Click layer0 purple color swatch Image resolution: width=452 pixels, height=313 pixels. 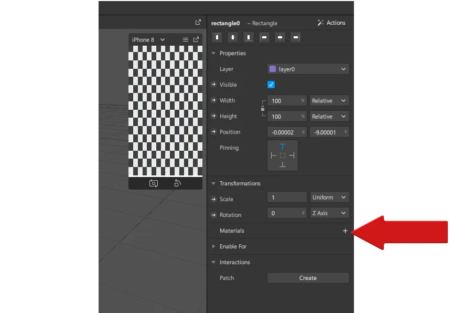273,69
